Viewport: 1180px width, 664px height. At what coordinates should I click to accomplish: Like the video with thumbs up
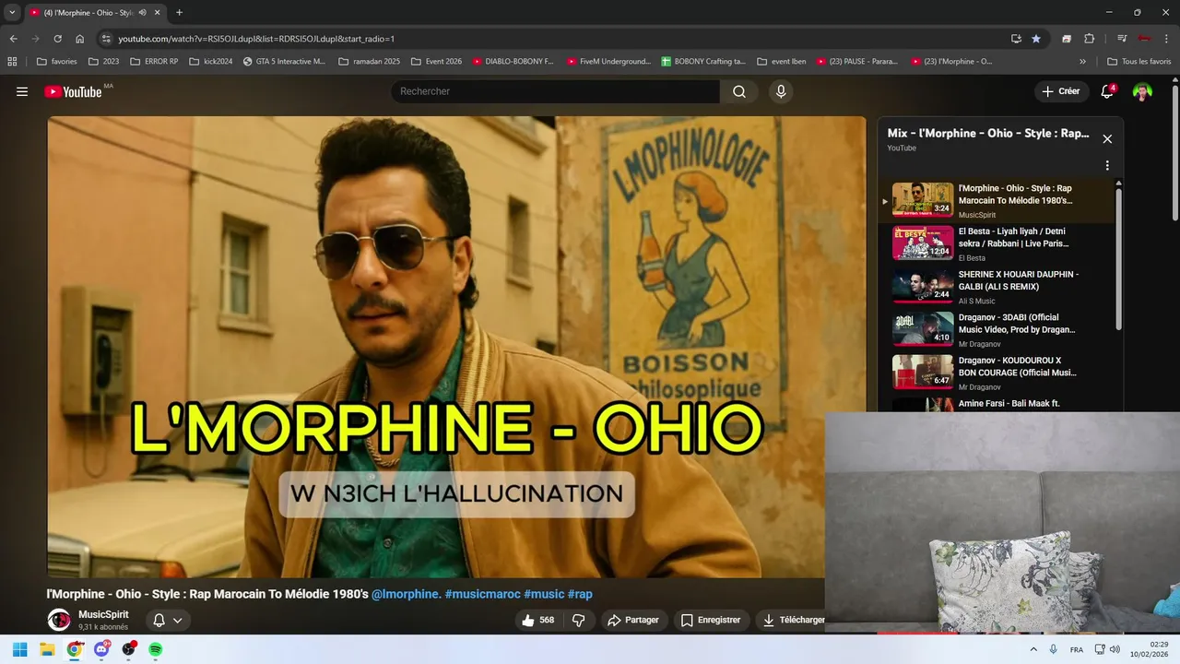[x=537, y=620]
